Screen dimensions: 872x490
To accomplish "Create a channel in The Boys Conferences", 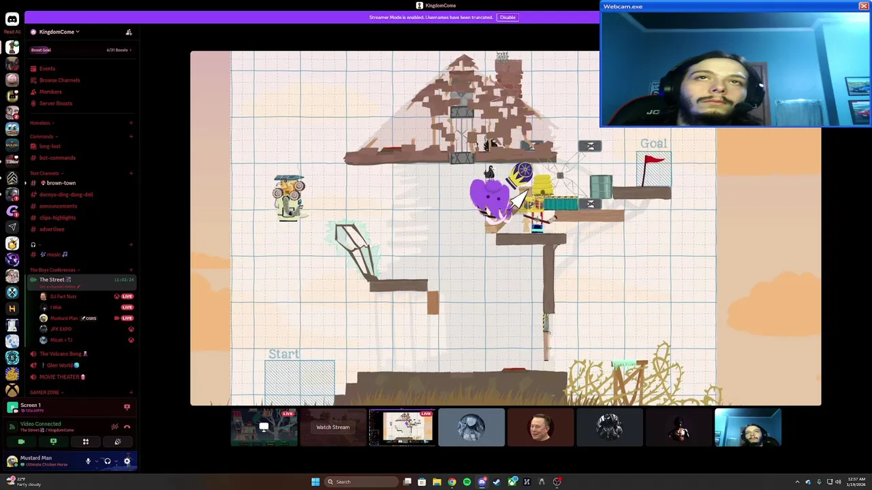I will pyautogui.click(x=131, y=270).
